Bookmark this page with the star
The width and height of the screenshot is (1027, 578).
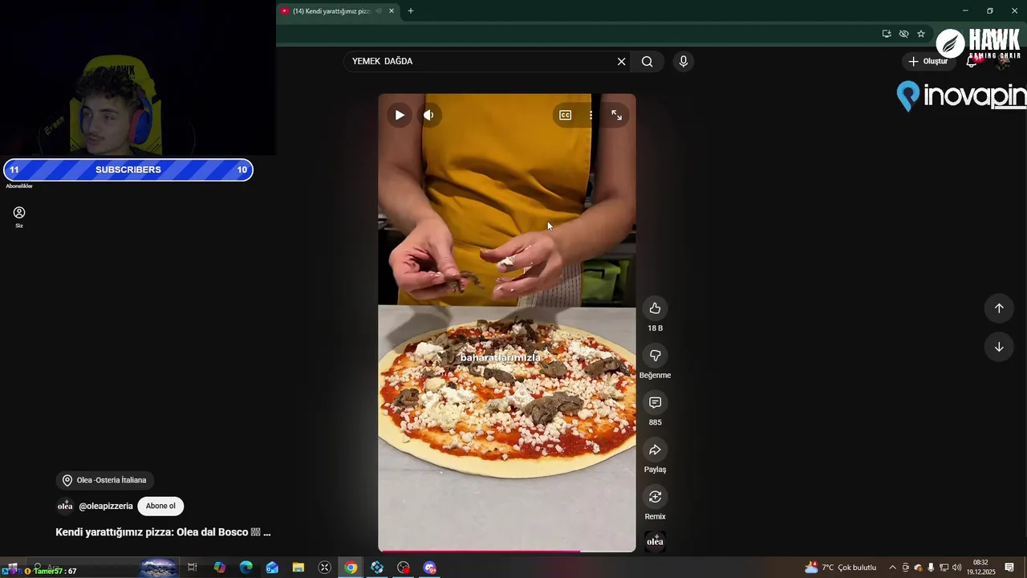coord(921,34)
